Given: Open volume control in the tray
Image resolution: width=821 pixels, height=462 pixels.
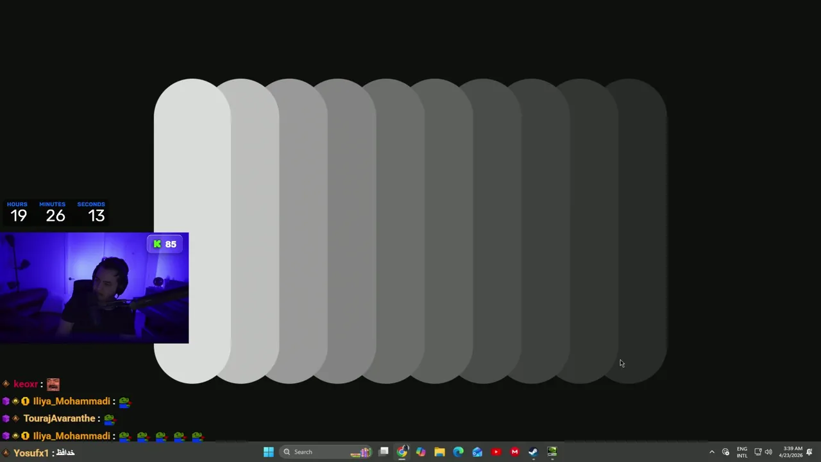Looking at the screenshot, I should pos(768,452).
